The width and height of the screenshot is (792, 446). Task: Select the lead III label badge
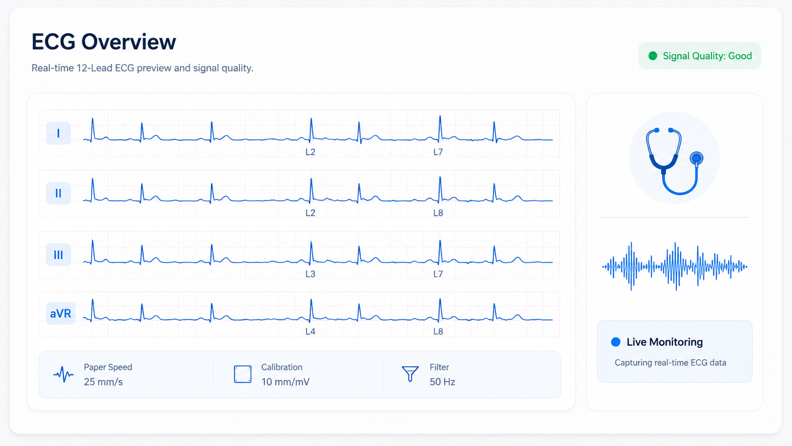[58, 255]
